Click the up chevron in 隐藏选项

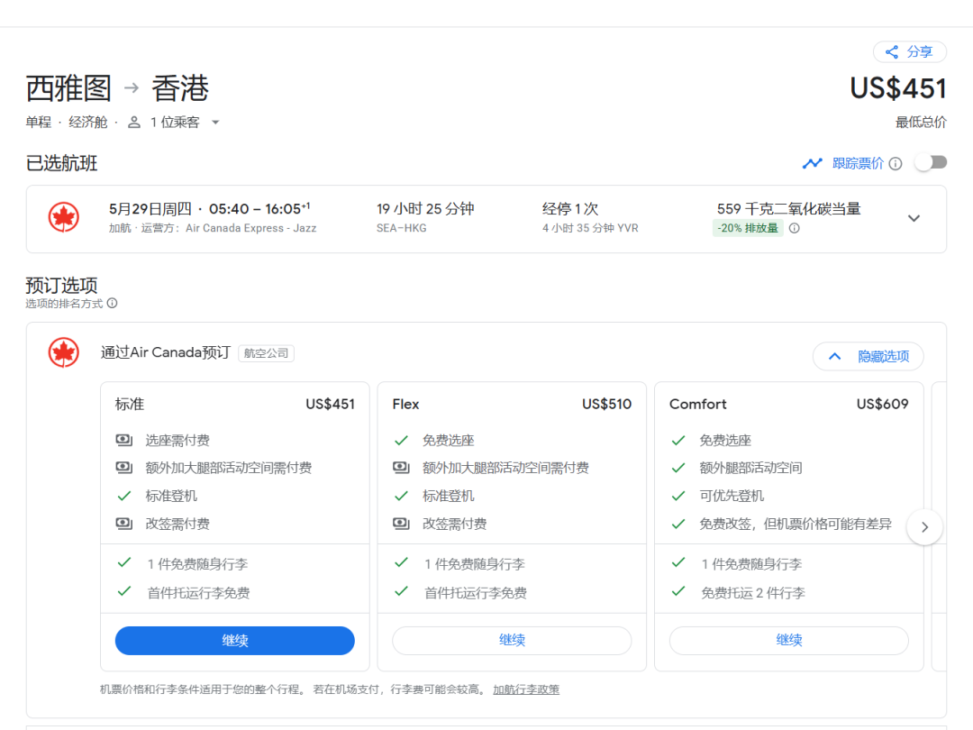(x=835, y=356)
